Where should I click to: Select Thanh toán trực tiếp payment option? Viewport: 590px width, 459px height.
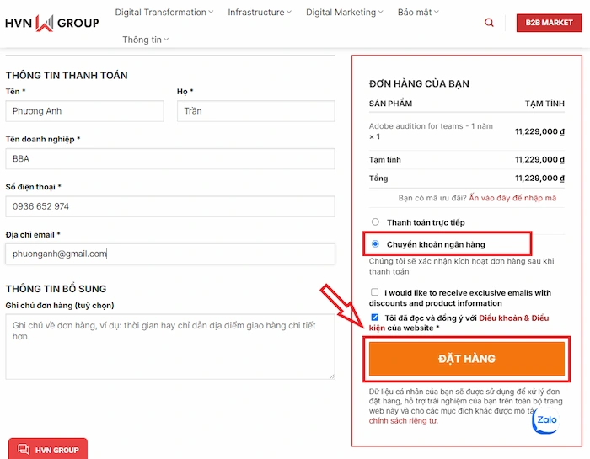coord(375,222)
